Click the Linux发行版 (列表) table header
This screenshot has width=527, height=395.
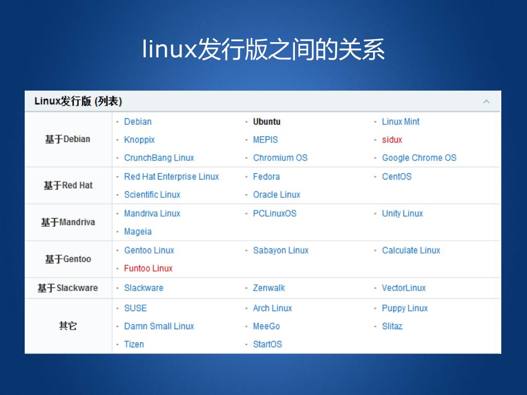[78, 101]
